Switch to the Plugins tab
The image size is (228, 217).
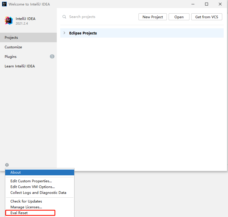point(28,57)
